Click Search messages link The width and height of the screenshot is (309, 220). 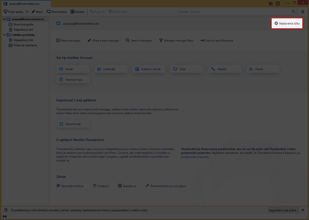139,41
